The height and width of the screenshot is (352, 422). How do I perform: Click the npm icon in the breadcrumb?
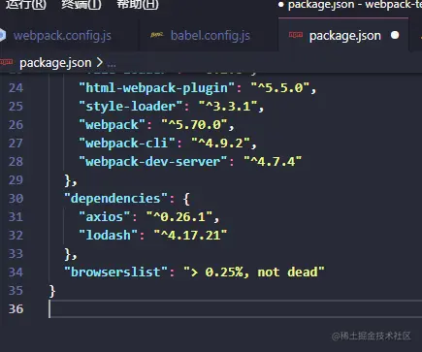coord(6,62)
